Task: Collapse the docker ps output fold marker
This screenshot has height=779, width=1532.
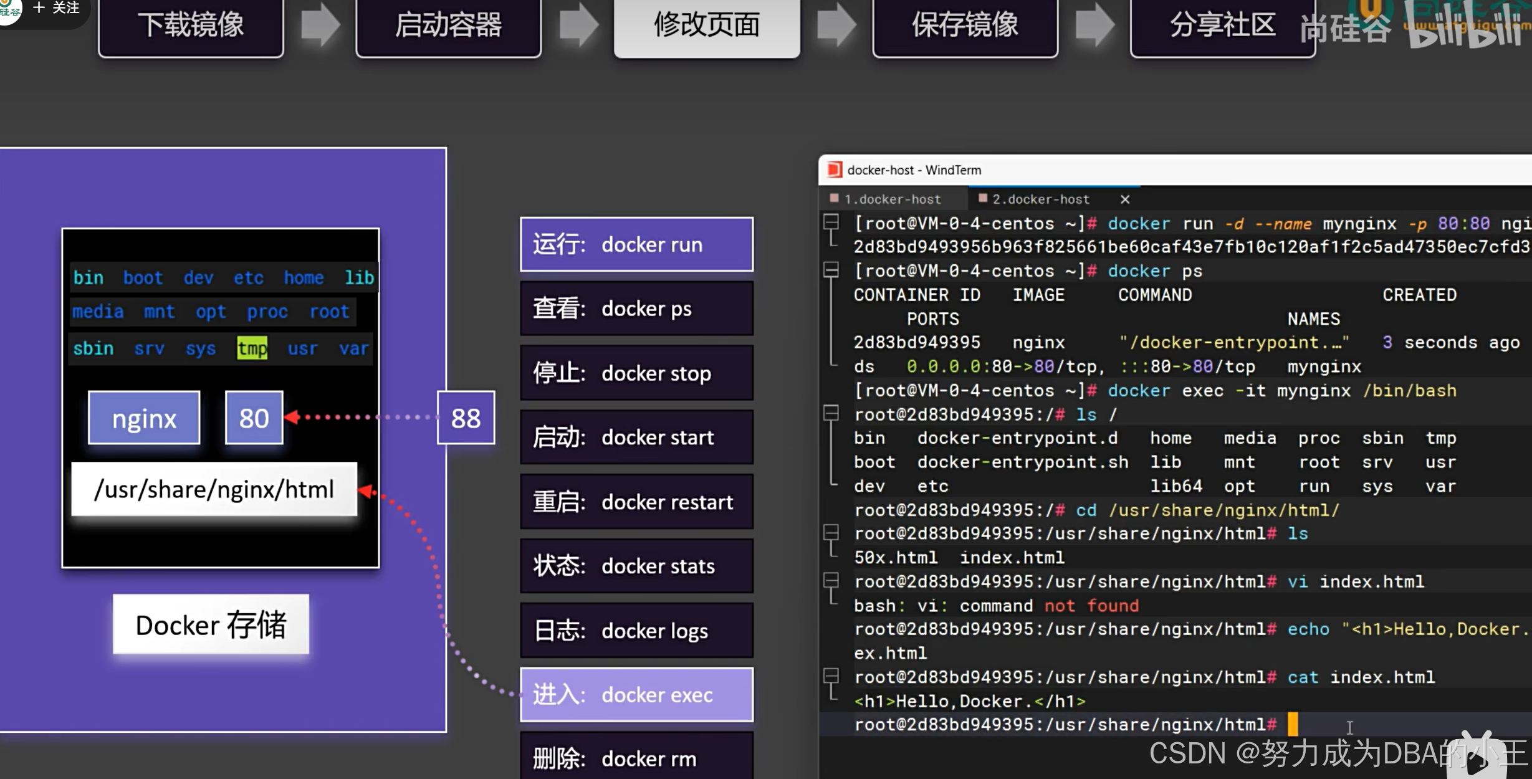Action: pyautogui.click(x=831, y=270)
